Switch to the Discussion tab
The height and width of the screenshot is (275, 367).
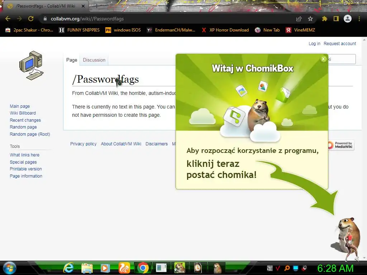(94, 60)
